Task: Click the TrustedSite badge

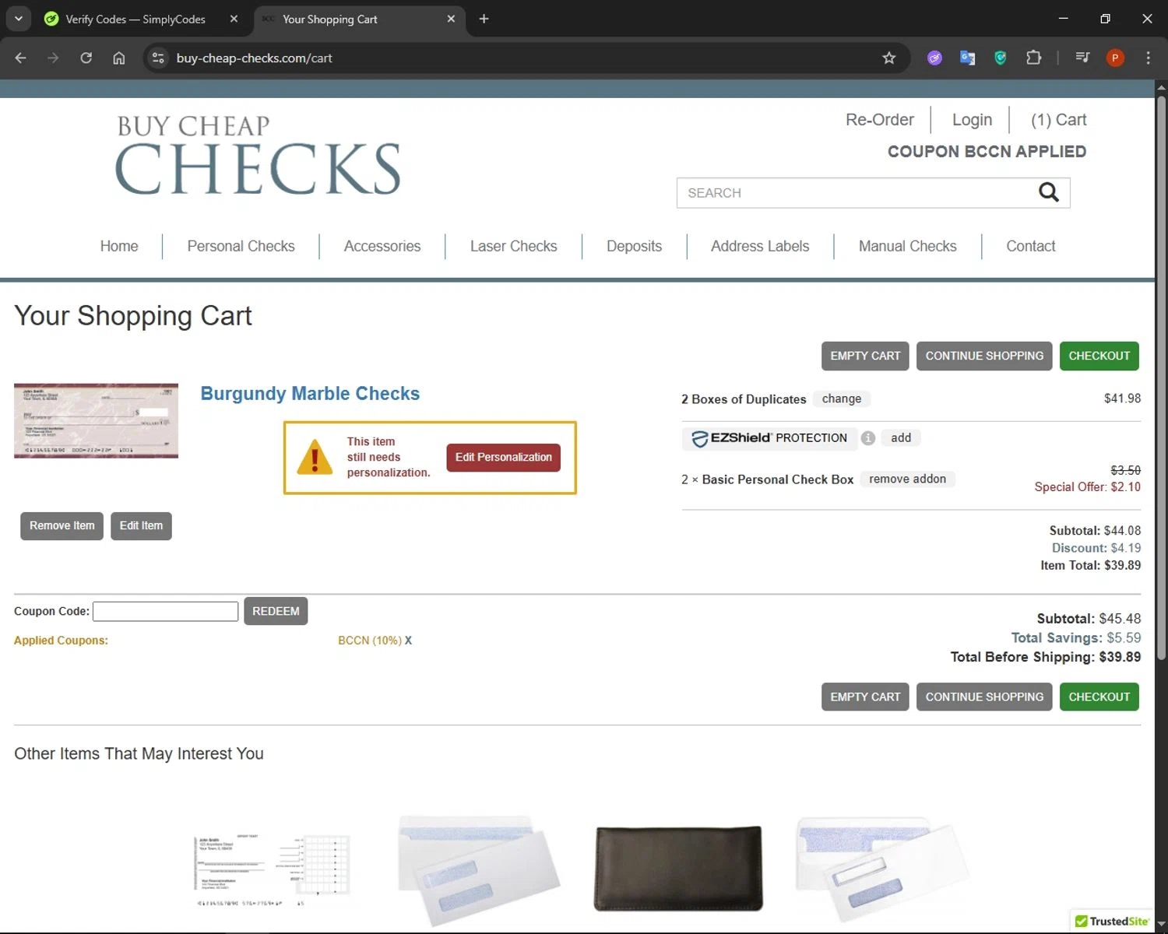Action: 1112,921
